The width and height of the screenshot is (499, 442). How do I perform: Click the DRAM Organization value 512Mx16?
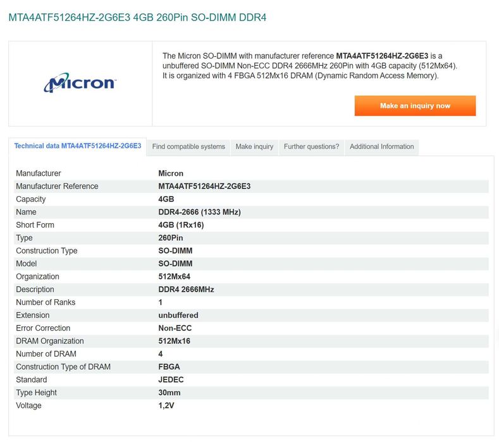click(174, 341)
